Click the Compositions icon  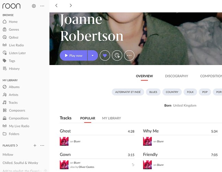[x=4, y=118]
